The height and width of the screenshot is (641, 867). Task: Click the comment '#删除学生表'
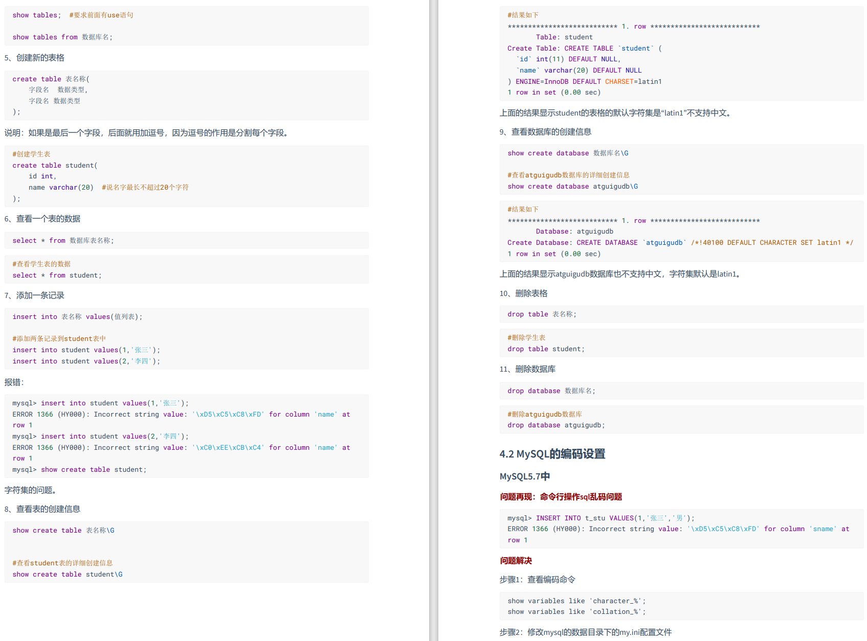[x=526, y=338]
